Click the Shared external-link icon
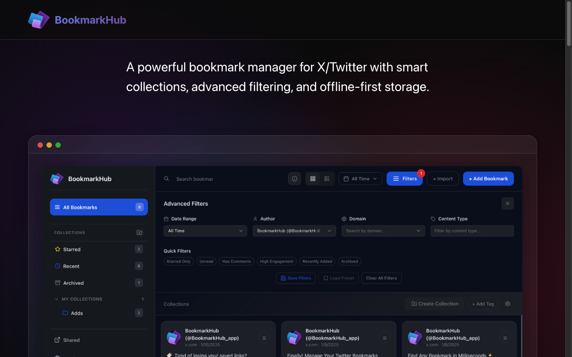Viewport: 572px width, 357px height. (57, 340)
